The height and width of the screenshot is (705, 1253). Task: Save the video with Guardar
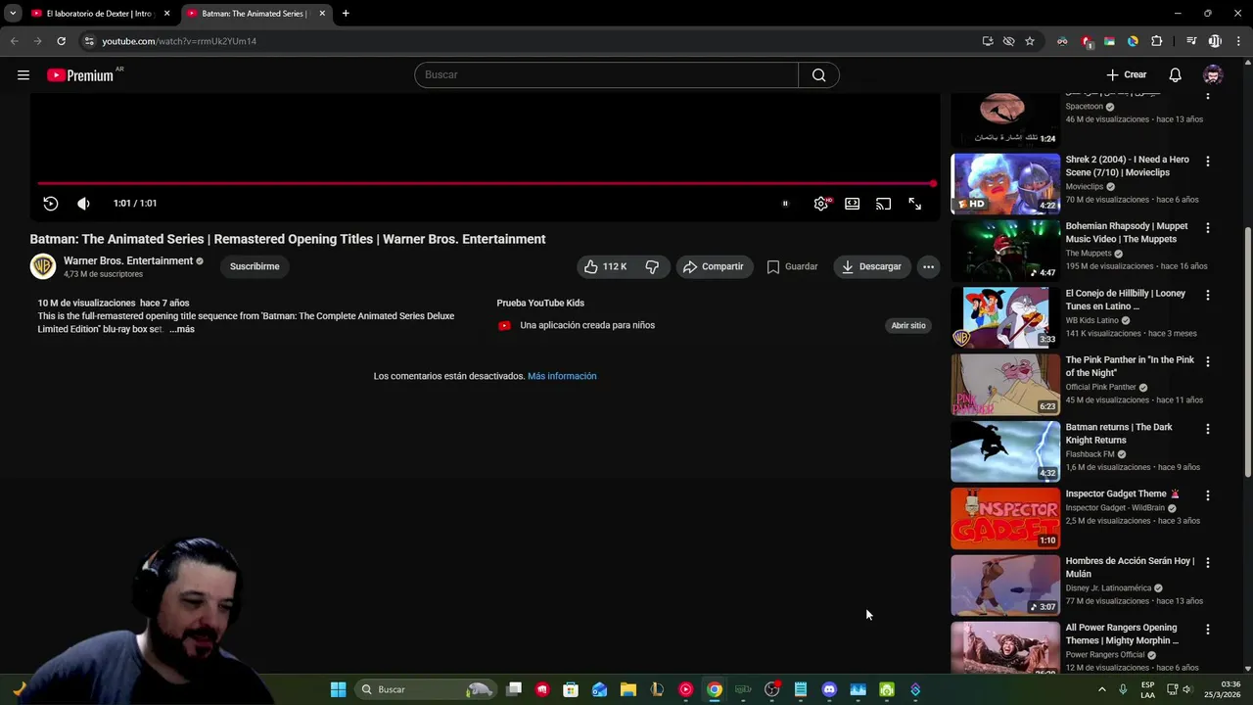tap(792, 266)
